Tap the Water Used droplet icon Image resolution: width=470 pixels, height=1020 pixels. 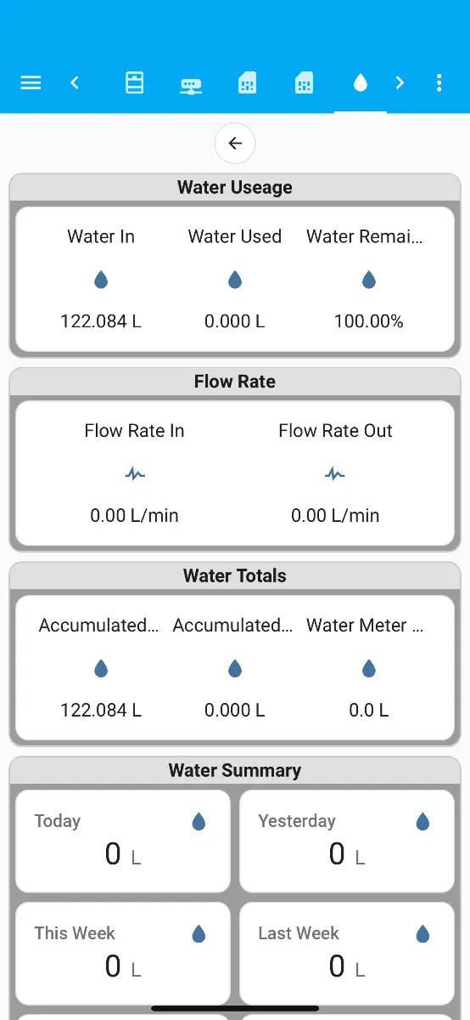point(235,280)
